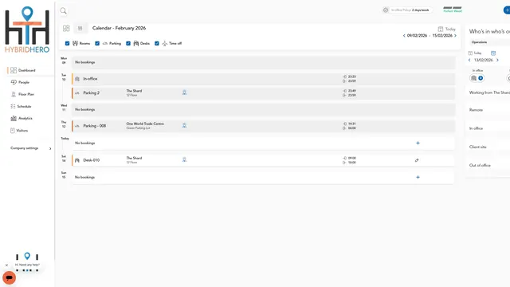This screenshot has height=287, width=510.
Task: Click the In-office building icon
Action: (x=77, y=79)
